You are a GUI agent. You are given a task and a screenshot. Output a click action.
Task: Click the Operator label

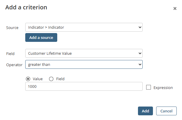(x=14, y=65)
